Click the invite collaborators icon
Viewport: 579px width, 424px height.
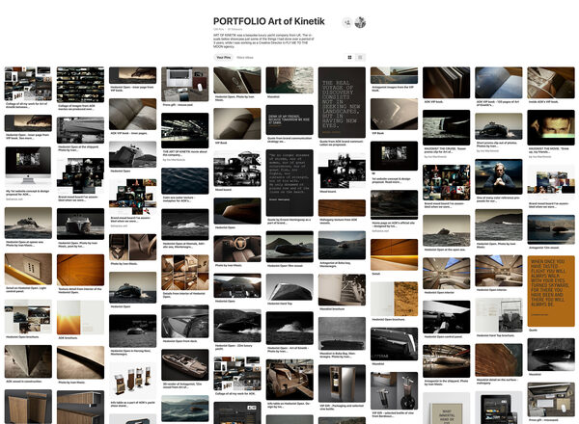coord(346,22)
